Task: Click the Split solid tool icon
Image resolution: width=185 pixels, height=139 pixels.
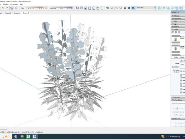Action: (x=180, y=8)
